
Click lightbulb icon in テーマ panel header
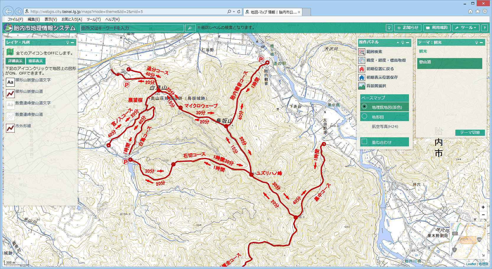[476, 42]
